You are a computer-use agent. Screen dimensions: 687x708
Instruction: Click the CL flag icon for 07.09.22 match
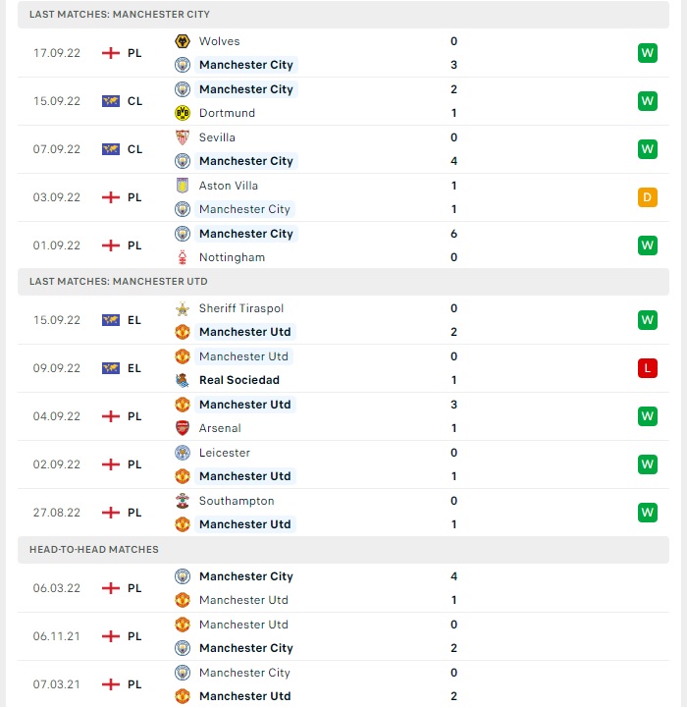tap(111, 149)
